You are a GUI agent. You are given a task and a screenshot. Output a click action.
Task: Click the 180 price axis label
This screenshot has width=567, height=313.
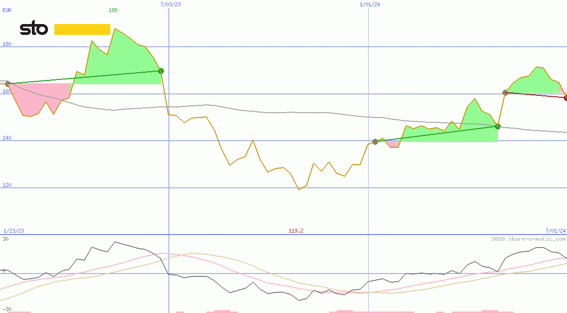point(7,44)
